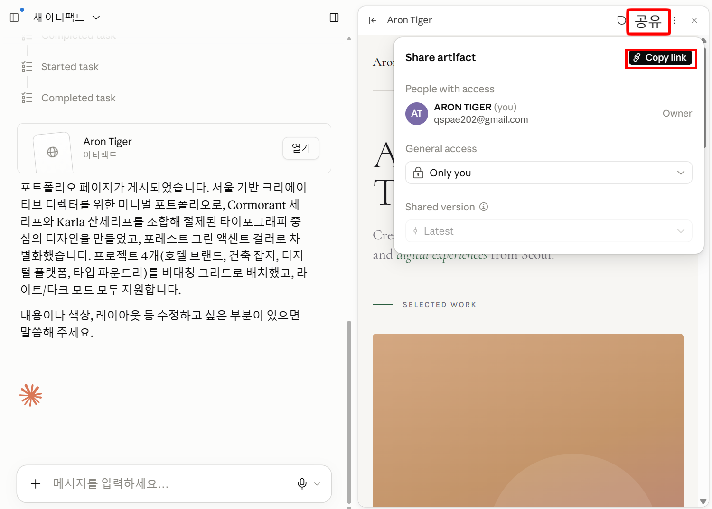Click the lock icon in the General access box
The height and width of the screenshot is (509, 712).
[x=418, y=173]
